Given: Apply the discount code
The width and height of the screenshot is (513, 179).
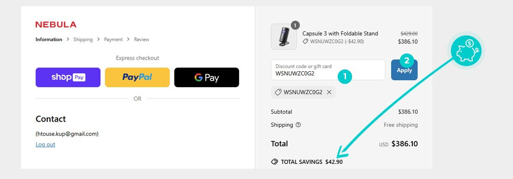Looking at the screenshot, I should (404, 70).
